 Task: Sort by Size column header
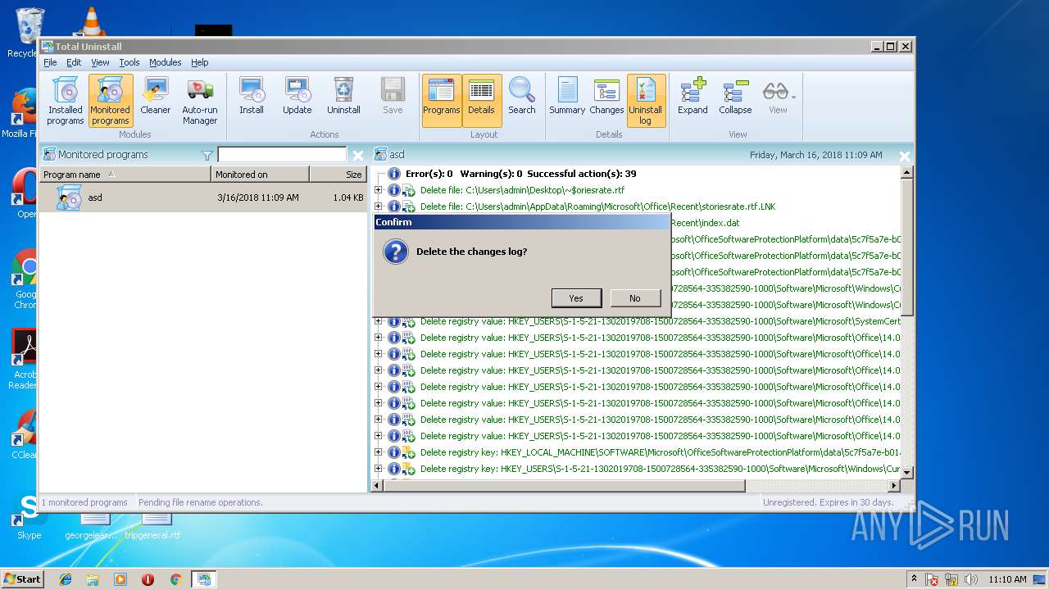[338, 174]
